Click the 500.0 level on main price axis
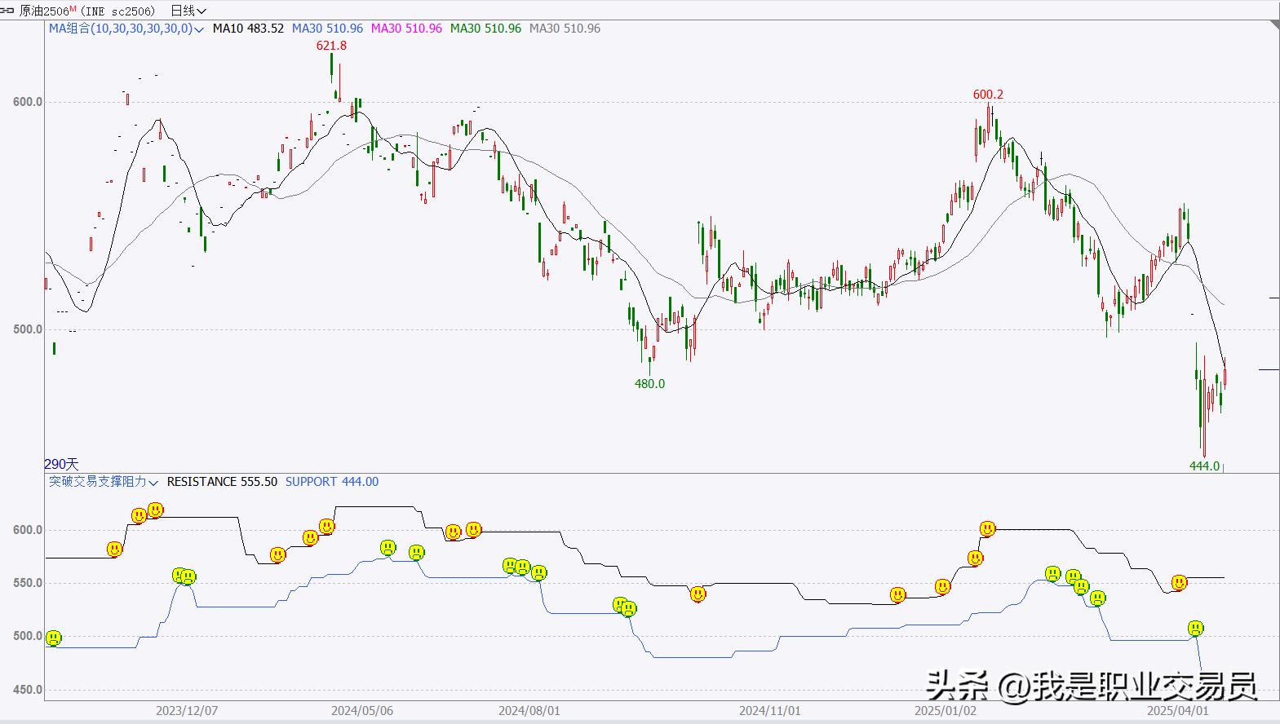Viewport: 1280px width, 724px height. (27, 329)
